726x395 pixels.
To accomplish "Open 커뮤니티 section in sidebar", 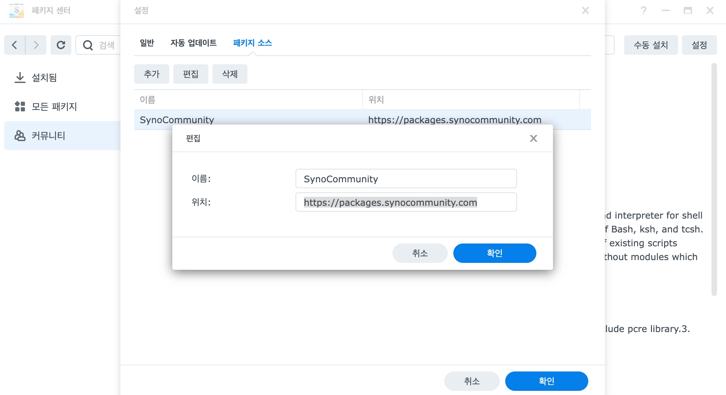I will pos(62,136).
